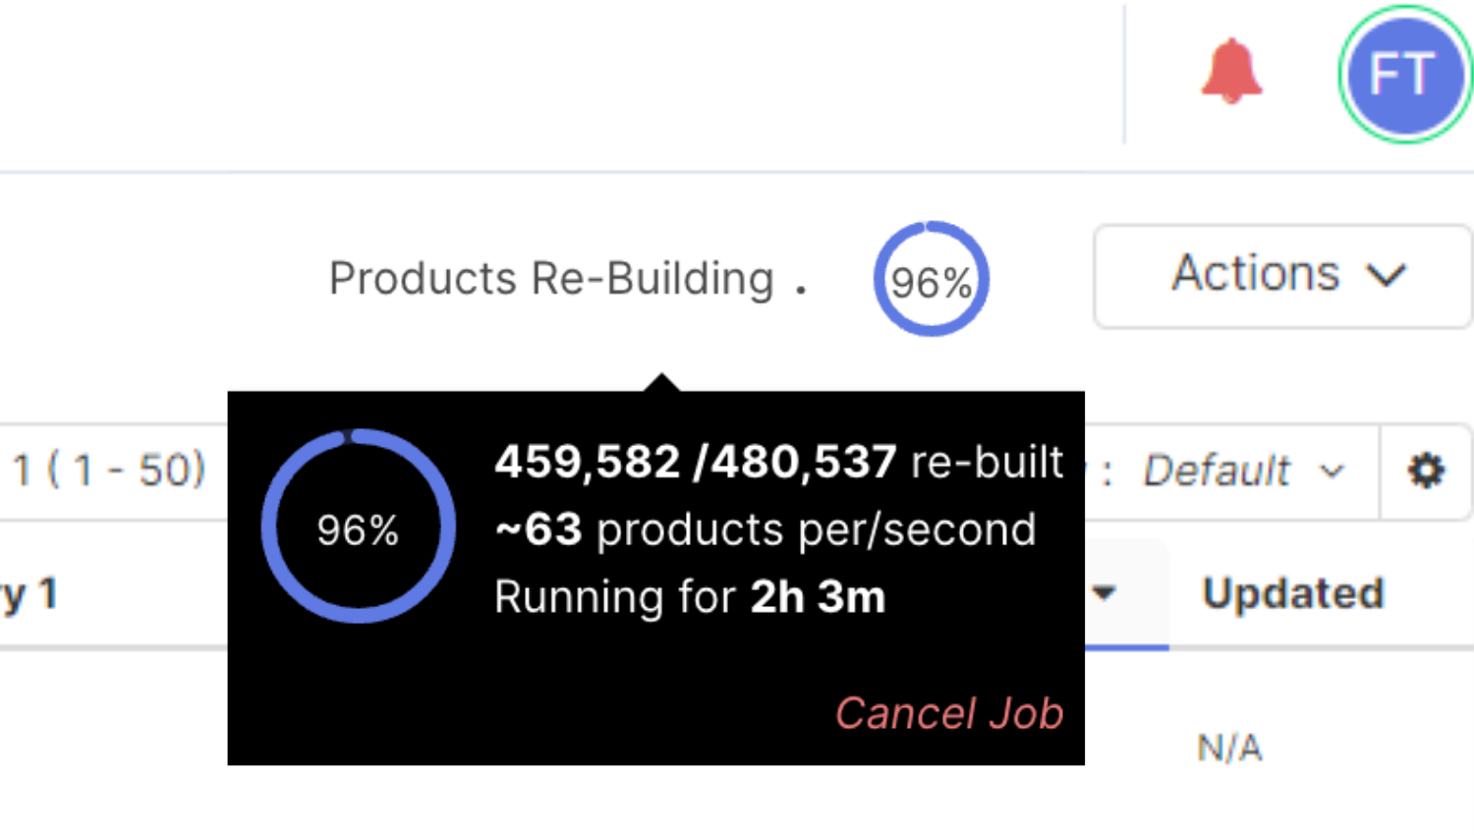This screenshot has height=835, width=1474.
Task: Select the N/A cell under Updated
Action: [x=1229, y=749]
